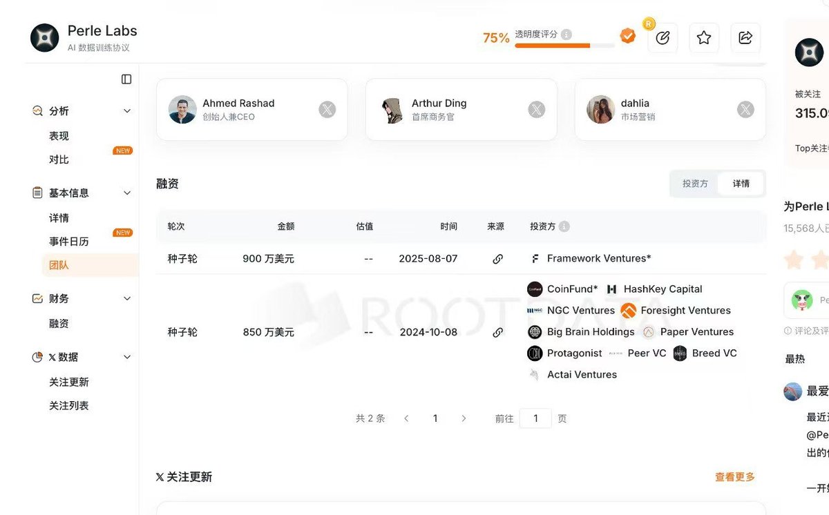
Task: Open source link for 2024-10-08 round
Action: pos(497,332)
